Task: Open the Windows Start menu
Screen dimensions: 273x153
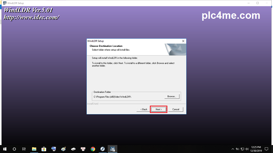Action: [x=5, y=149]
